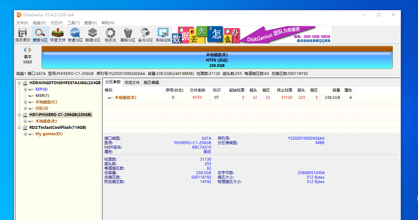The image size is (418, 220).
Task: Select RD2:TeclastCoolFlash disk in tree
Action: pos(57,128)
